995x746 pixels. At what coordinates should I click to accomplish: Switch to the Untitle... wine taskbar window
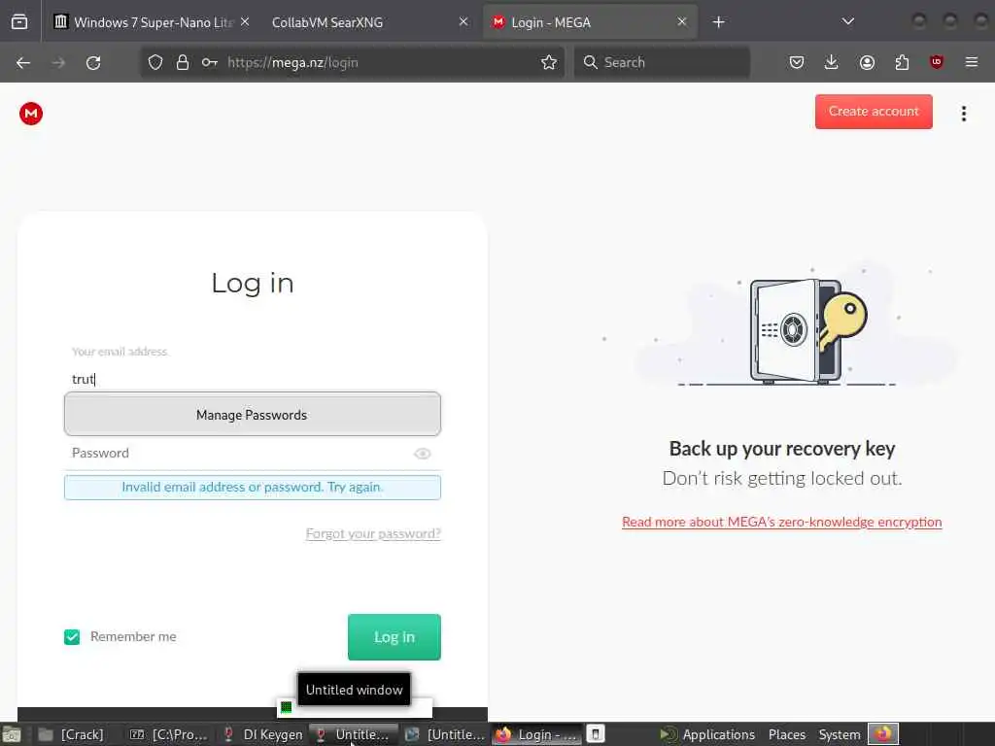[x=354, y=734]
